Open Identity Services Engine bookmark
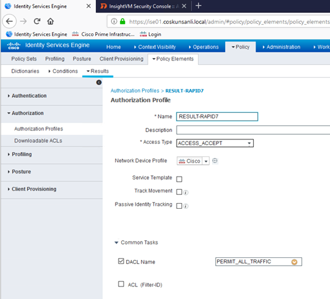This screenshot has width=330, height=299. (x=37, y=34)
